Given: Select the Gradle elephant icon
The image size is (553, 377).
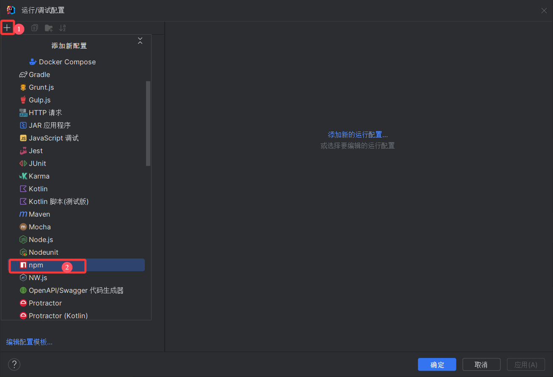Looking at the screenshot, I should point(23,74).
